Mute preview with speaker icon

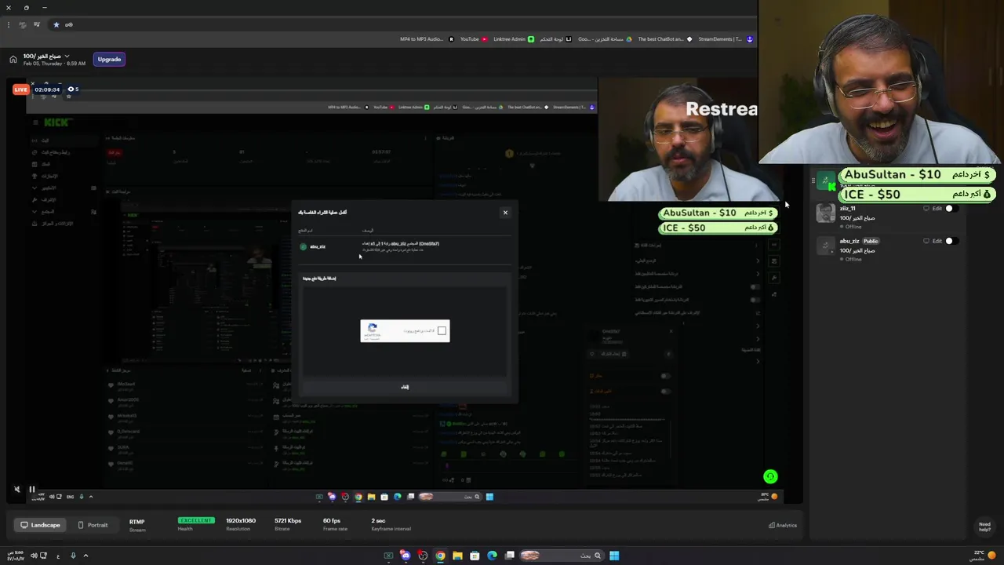point(16,490)
